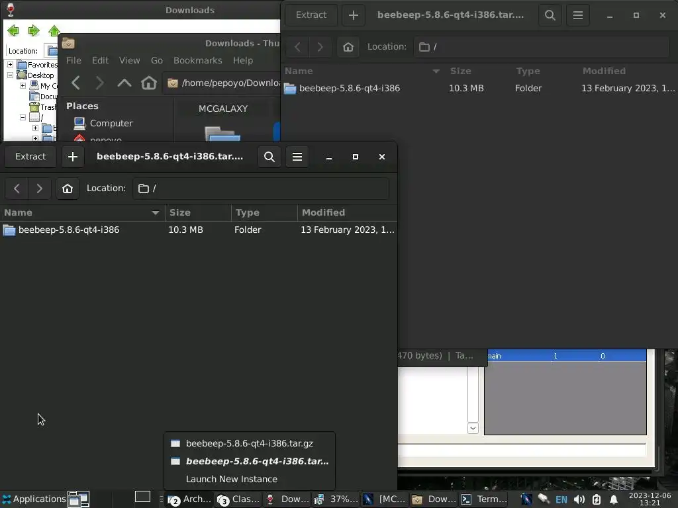Click EN keyboard layout indicator

[561, 500]
